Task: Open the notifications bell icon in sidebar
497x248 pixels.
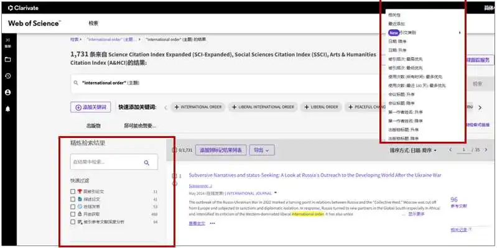Action: pyautogui.click(x=8, y=109)
